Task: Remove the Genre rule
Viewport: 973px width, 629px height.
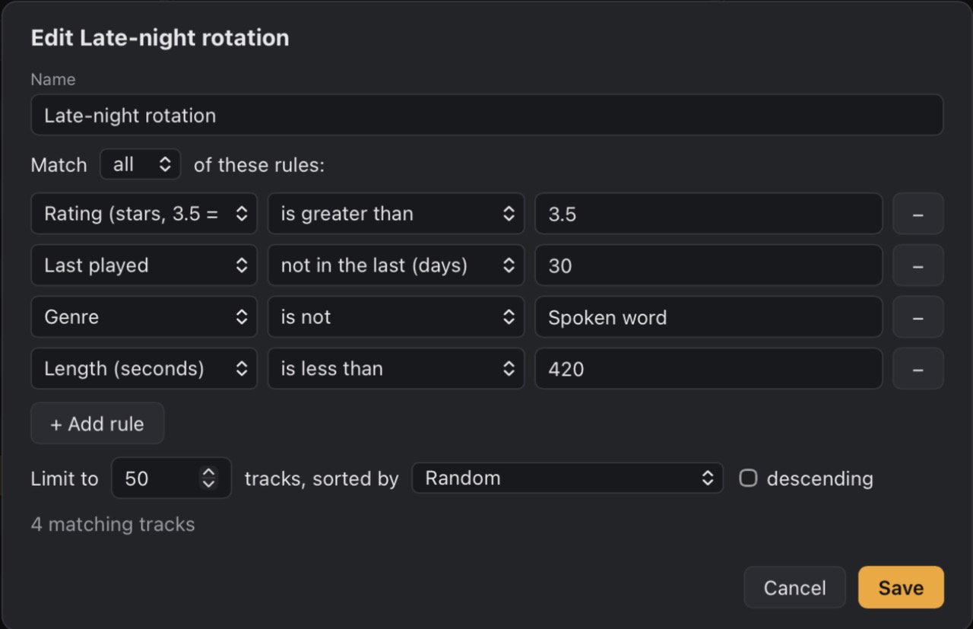Action: point(918,317)
